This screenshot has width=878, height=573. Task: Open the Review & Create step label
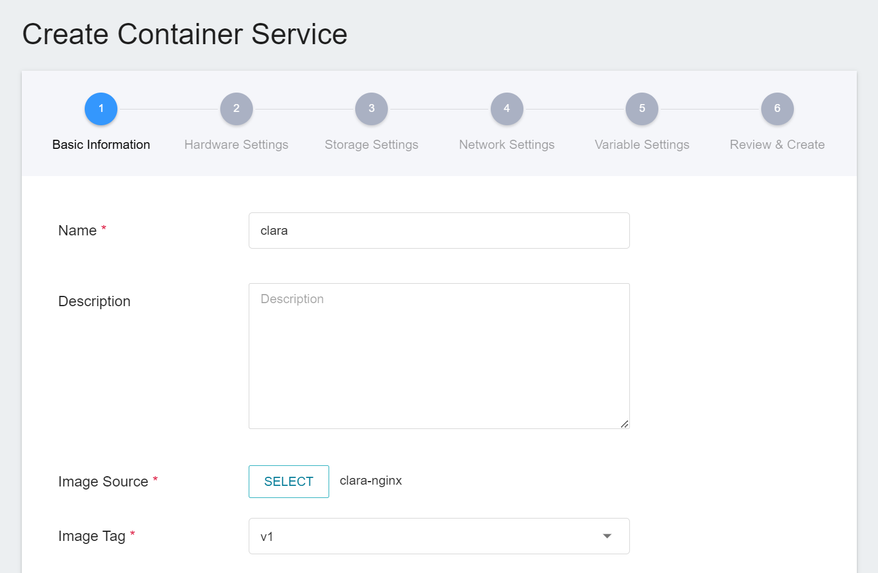point(777,145)
